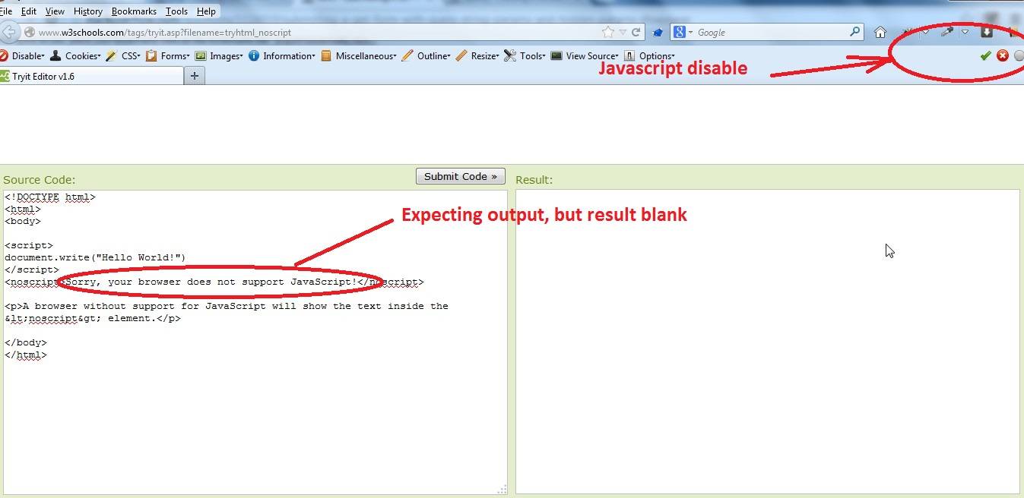Click the red error X status icon

tap(1003, 55)
